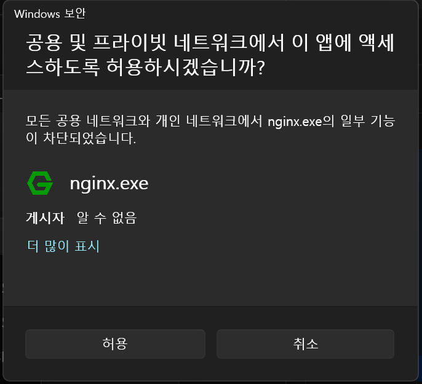Select the word nginx.exe의 in the description
Image resolution: width=422 pixels, height=384 pixels.
point(301,122)
